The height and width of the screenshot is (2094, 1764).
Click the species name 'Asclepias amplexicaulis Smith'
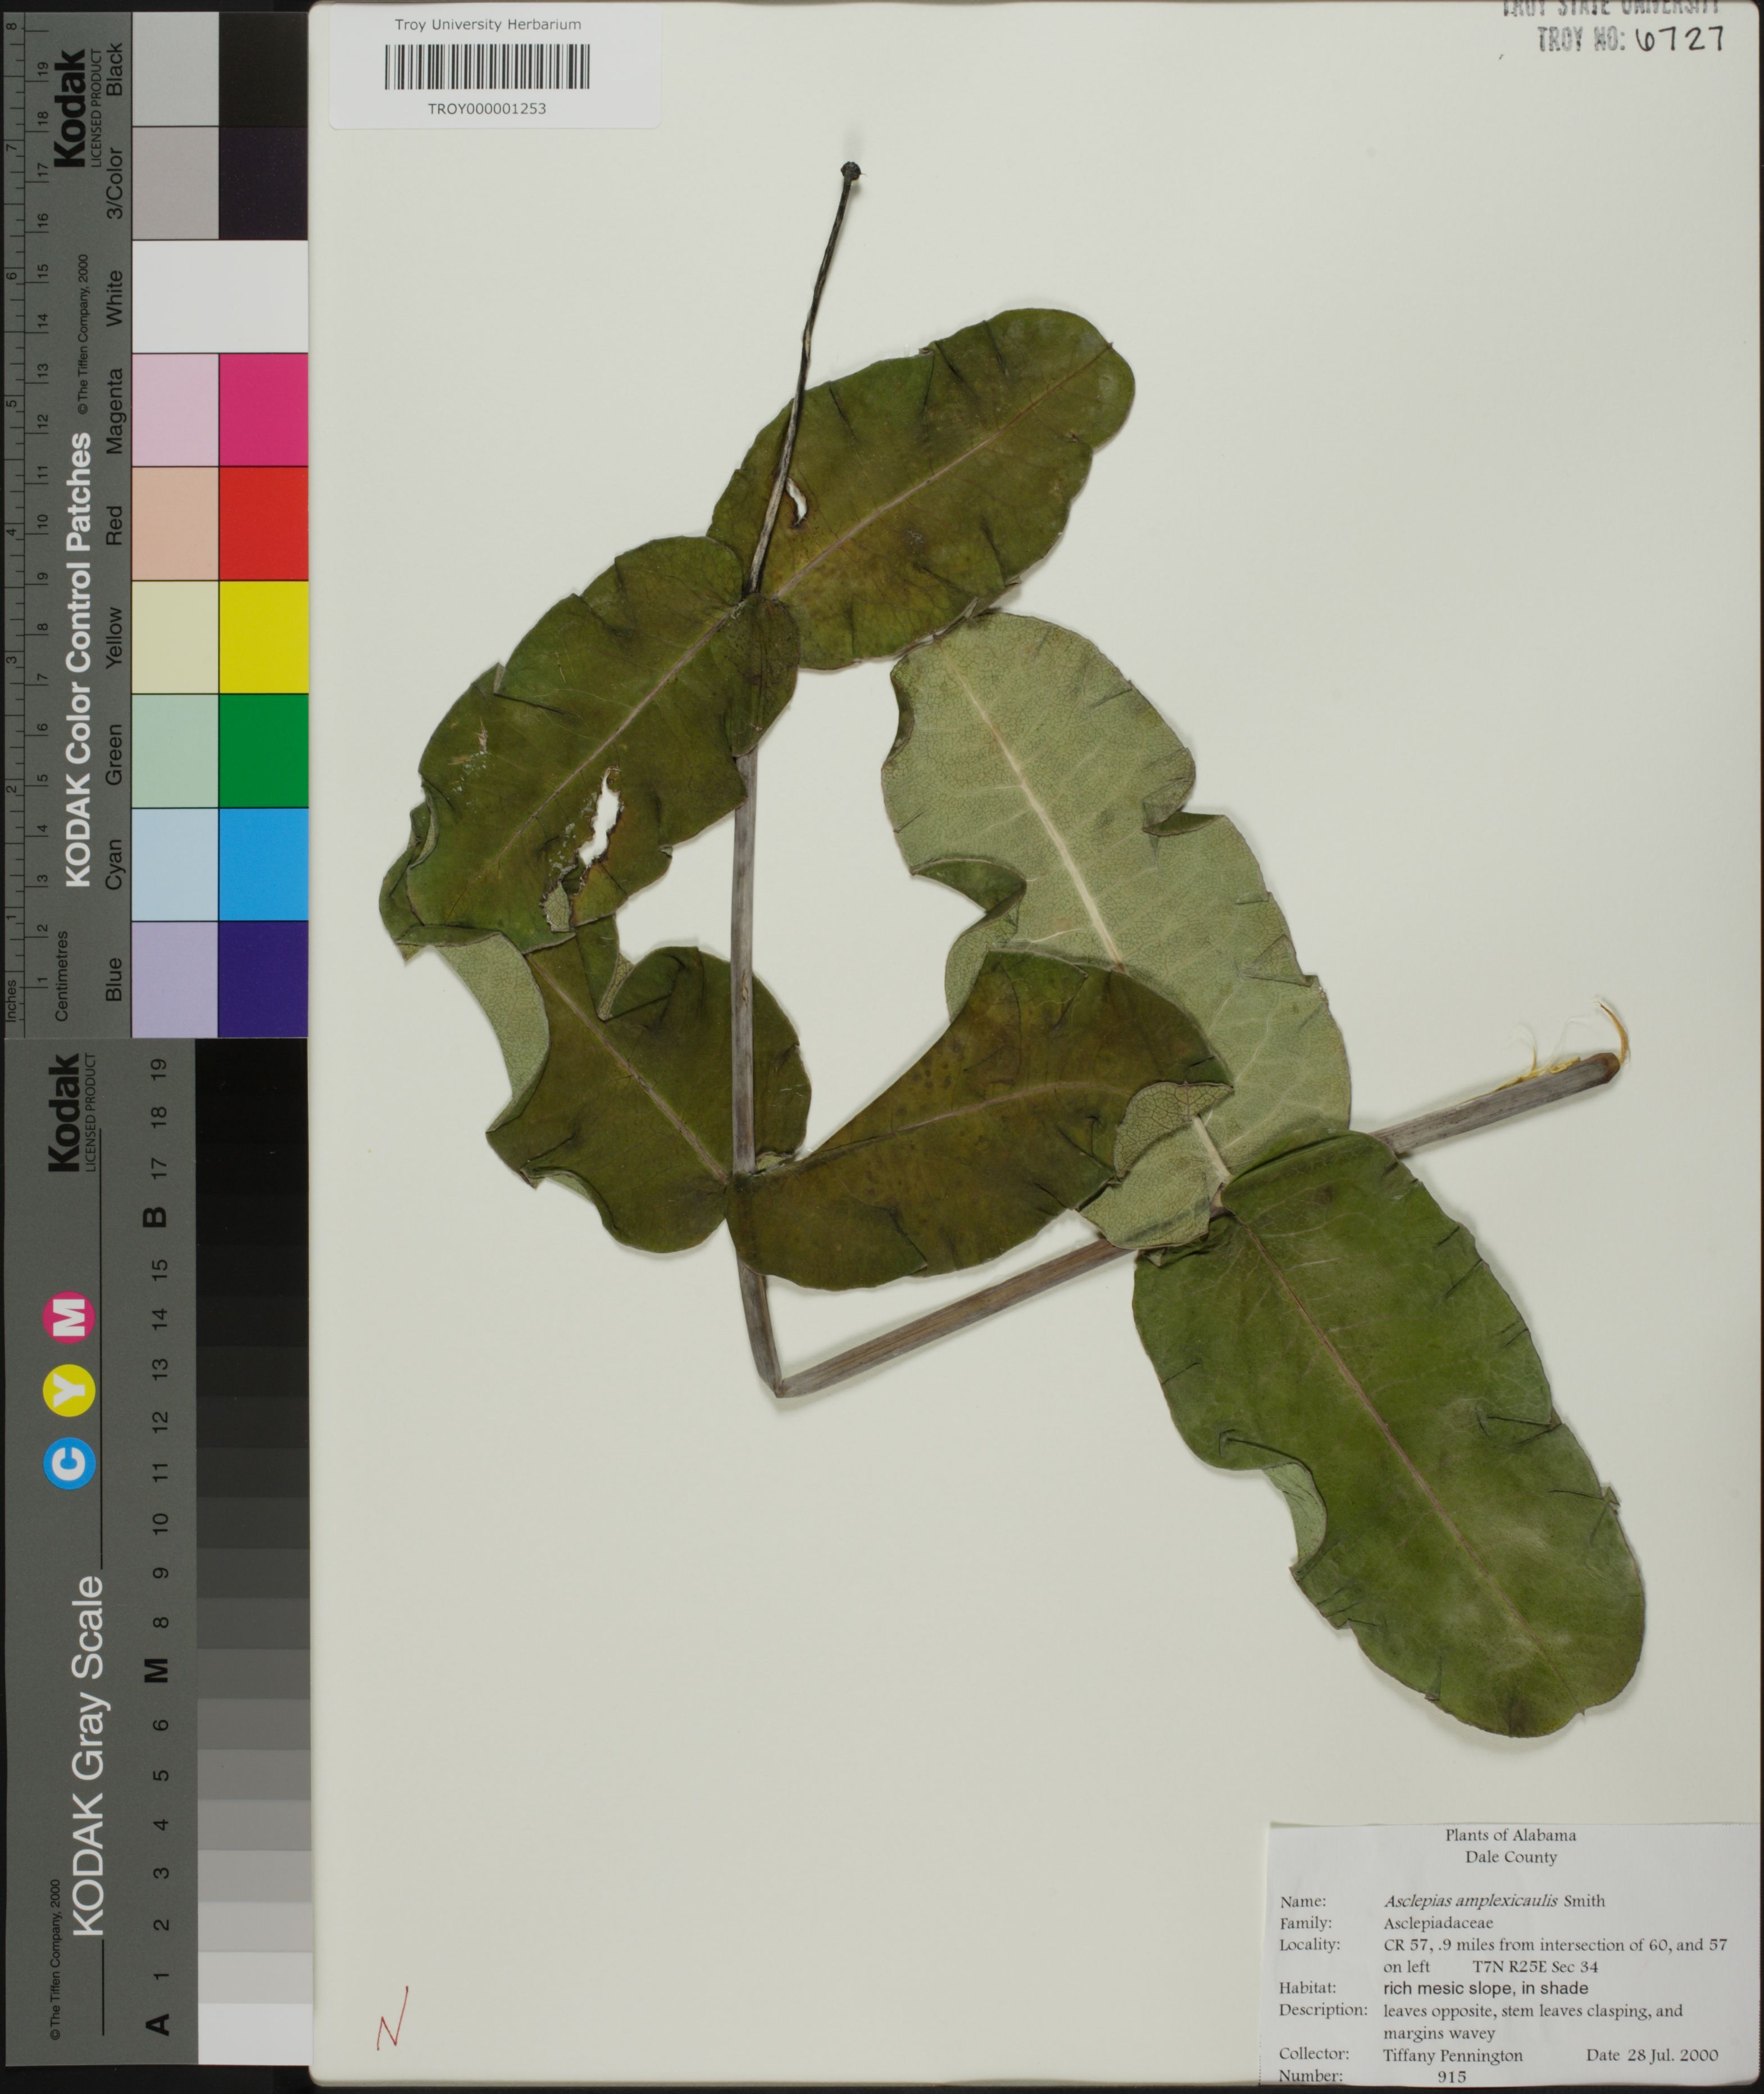click(1494, 1901)
